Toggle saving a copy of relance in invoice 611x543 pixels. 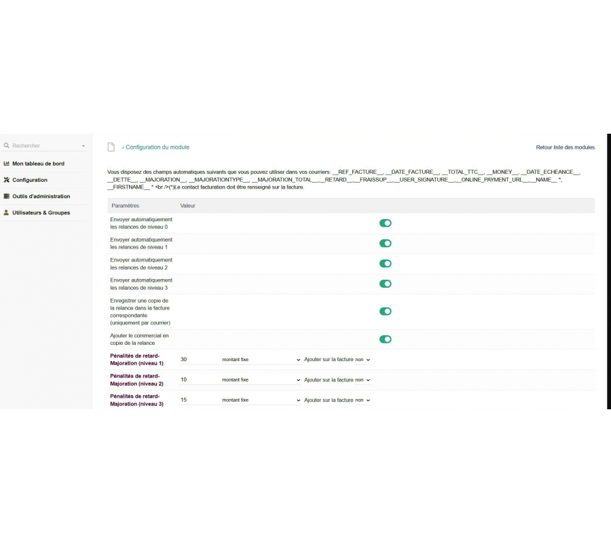pyautogui.click(x=385, y=312)
